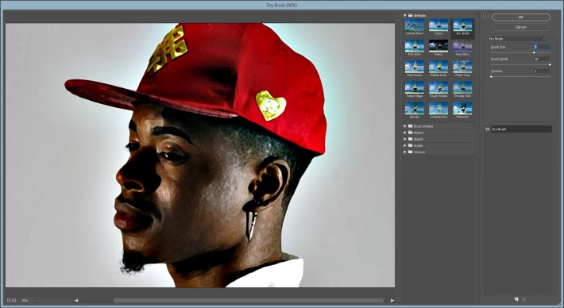Click the Brush Detail slider handle

[x=550, y=64]
